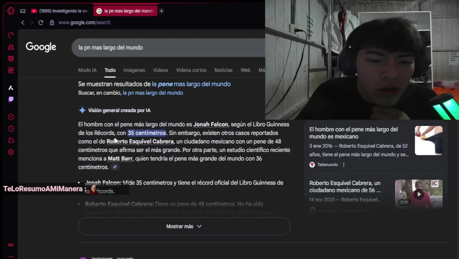This screenshot has height=259, width=459.
Task: Click into the Google search box
Action: pos(169,47)
